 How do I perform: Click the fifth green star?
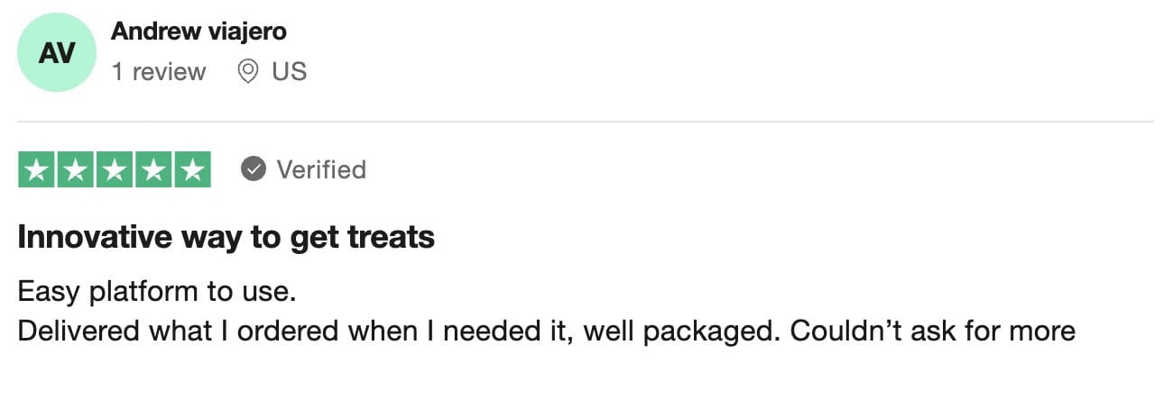tap(192, 169)
